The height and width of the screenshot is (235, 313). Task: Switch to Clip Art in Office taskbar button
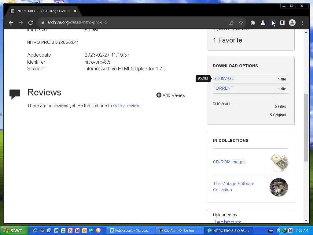(x=179, y=230)
